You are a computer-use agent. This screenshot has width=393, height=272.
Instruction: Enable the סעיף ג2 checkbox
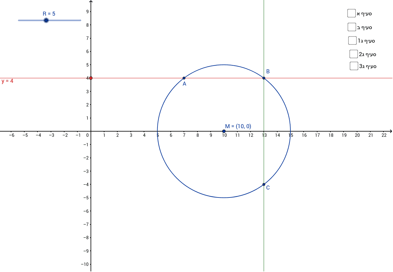click(x=354, y=54)
